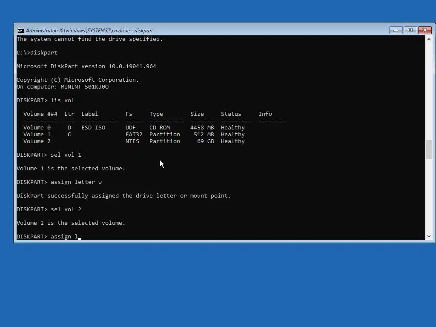Viewport: 436px width, 327px height.
Task: Click the 'Label' column header
Action: coord(89,114)
